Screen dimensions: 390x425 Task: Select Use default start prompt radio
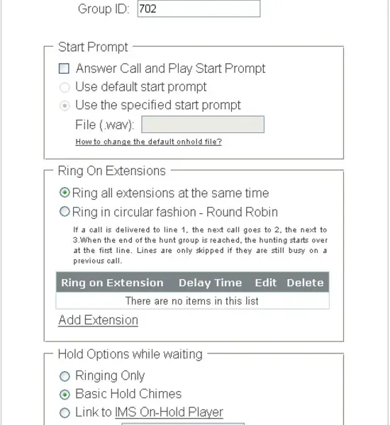pyautogui.click(x=65, y=87)
